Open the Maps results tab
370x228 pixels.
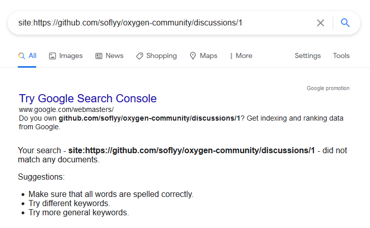pos(203,56)
